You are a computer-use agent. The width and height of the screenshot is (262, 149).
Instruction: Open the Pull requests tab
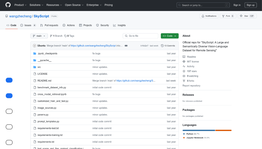click(x=49, y=25)
